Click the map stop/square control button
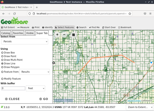 [73, 35]
